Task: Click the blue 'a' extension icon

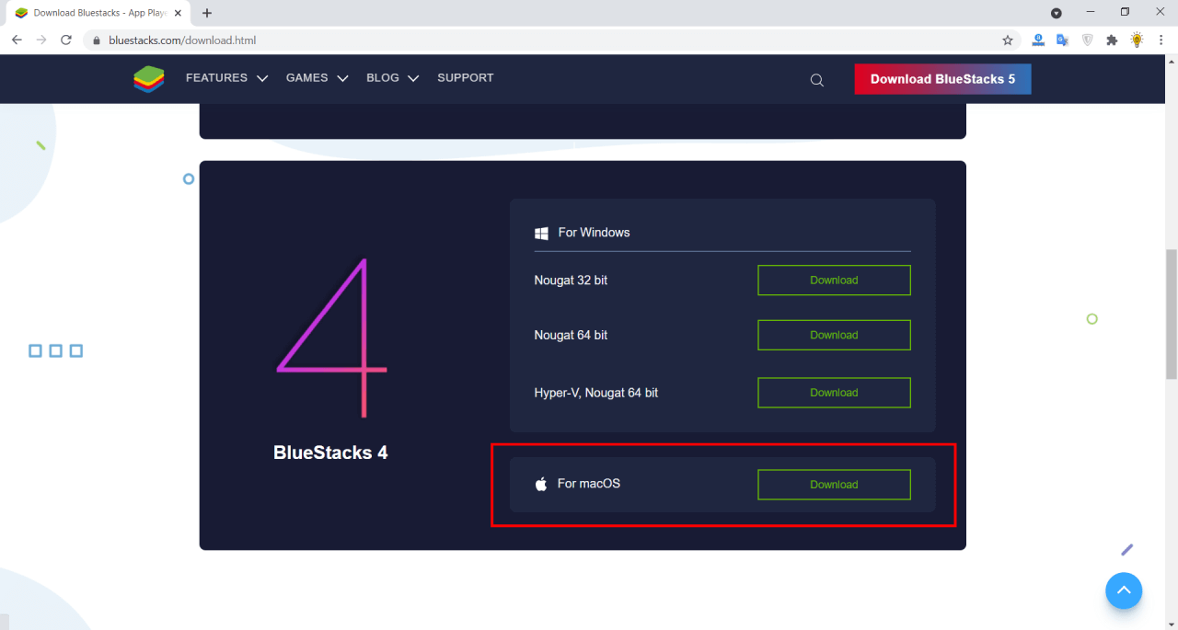Action: click(x=1037, y=40)
